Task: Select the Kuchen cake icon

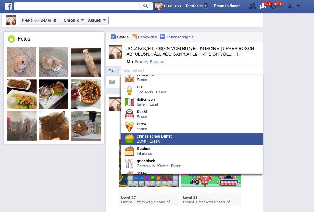Action: point(129,151)
